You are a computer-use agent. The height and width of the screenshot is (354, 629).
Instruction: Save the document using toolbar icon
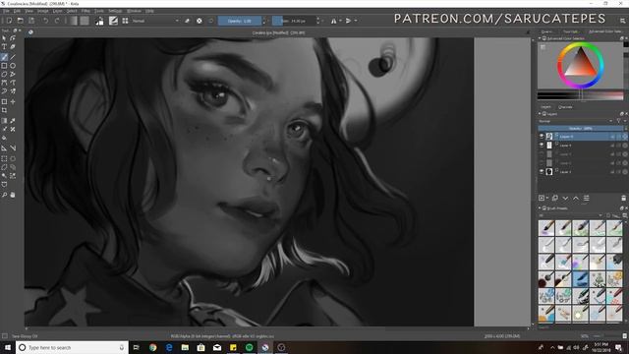coord(31,21)
